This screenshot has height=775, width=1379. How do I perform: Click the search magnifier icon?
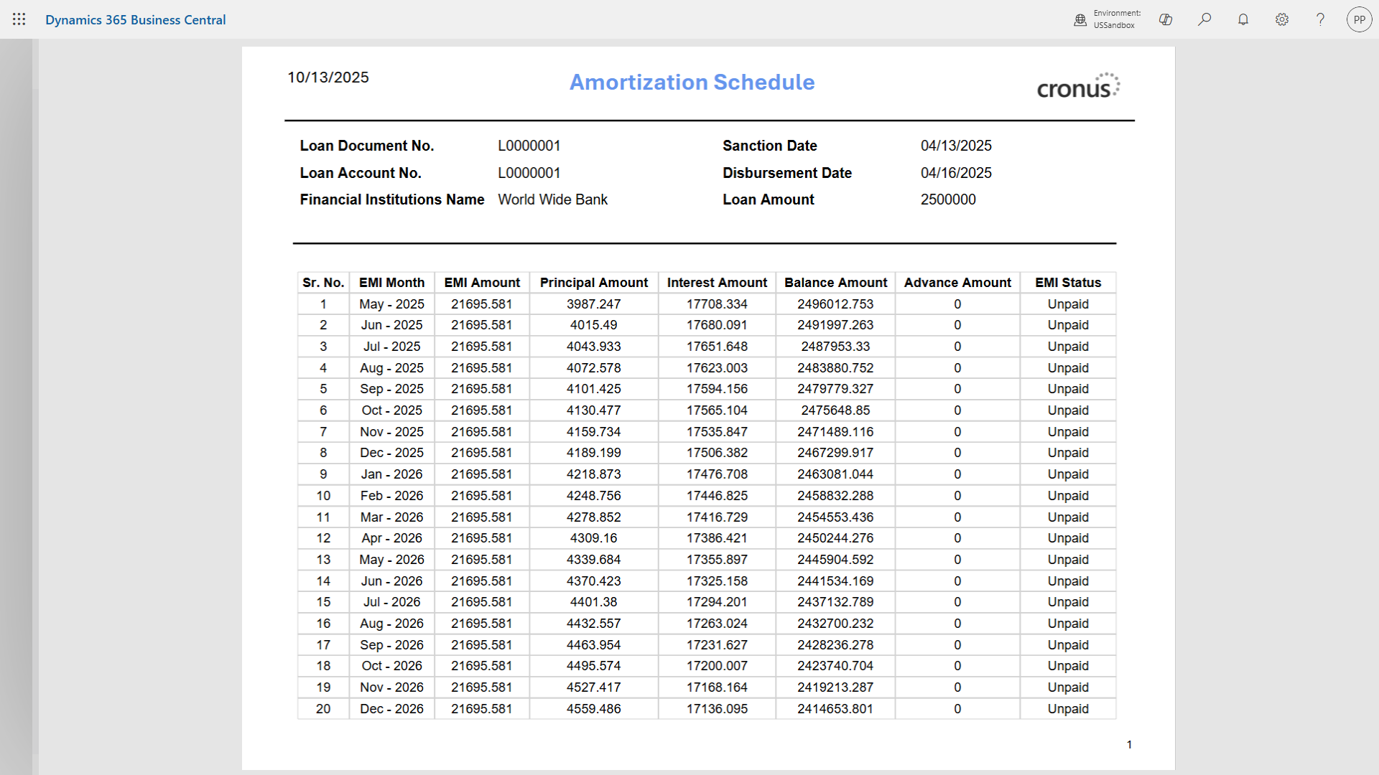click(1204, 19)
